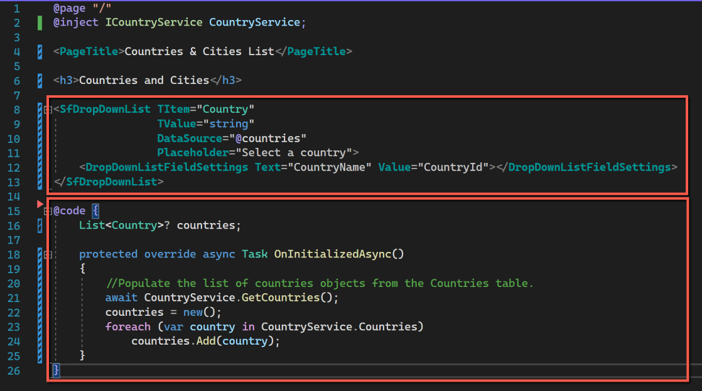Collapse the SfDropDownList block fold marker
The width and height of the screenshot is (702, 391).
pos(48,108)
